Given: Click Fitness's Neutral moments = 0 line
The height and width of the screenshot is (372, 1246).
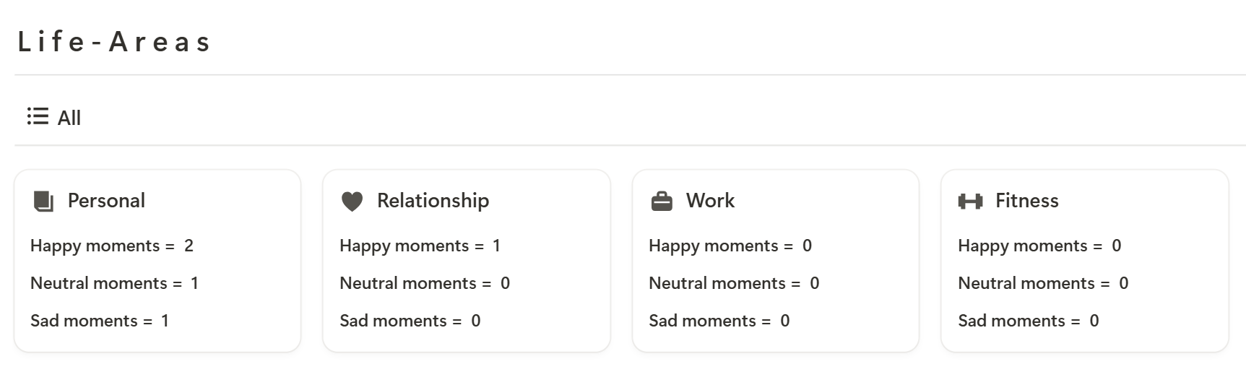Looking at the screenshot, I should [x=1043, y=283].
